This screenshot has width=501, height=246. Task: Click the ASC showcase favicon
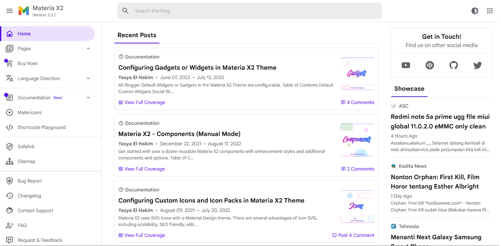(x=394, y=106)
